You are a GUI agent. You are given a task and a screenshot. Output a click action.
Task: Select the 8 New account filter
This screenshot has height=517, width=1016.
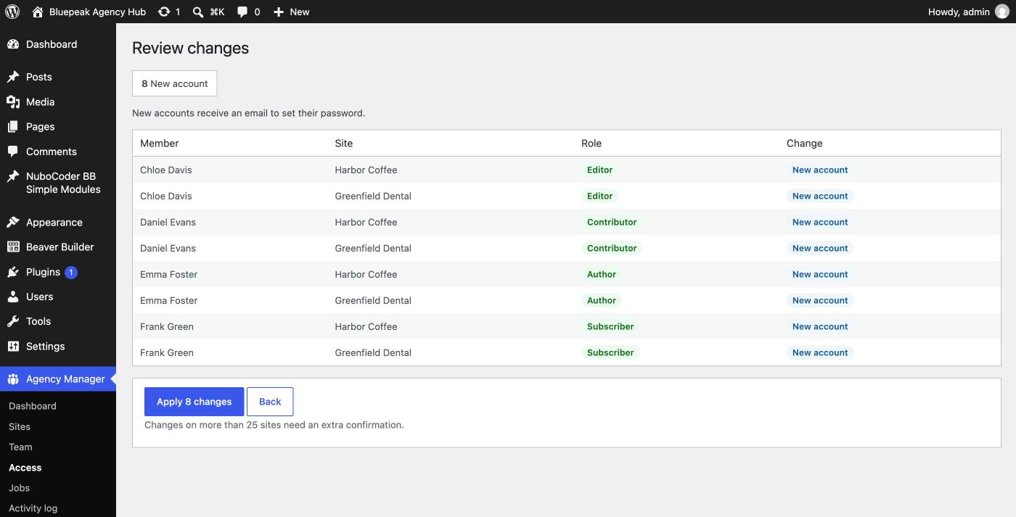(x=174, y=83)
